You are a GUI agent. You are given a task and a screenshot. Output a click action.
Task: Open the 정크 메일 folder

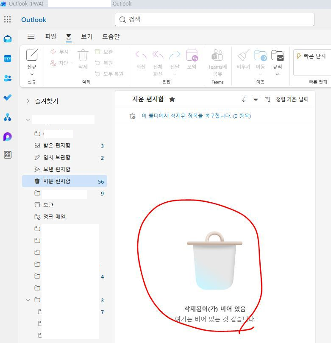pyautogui.click(x=64, y=217)
